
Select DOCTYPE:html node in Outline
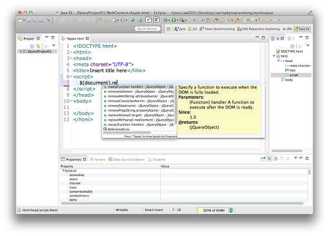click(290, 52)
